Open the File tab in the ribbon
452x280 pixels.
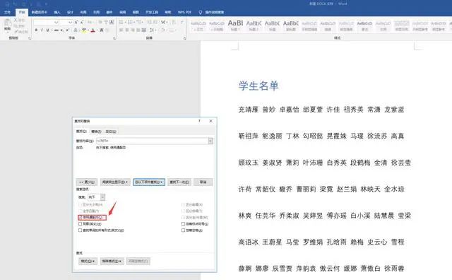[8, 12]
